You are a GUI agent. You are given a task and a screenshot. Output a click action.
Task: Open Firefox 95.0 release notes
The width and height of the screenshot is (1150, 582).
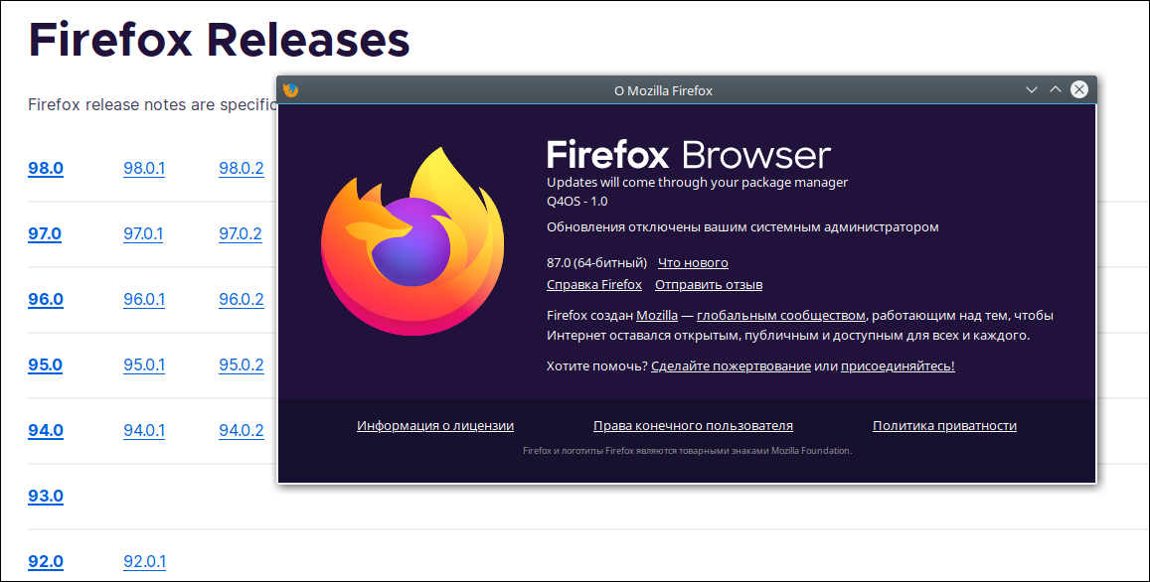(x=46, y=364)
